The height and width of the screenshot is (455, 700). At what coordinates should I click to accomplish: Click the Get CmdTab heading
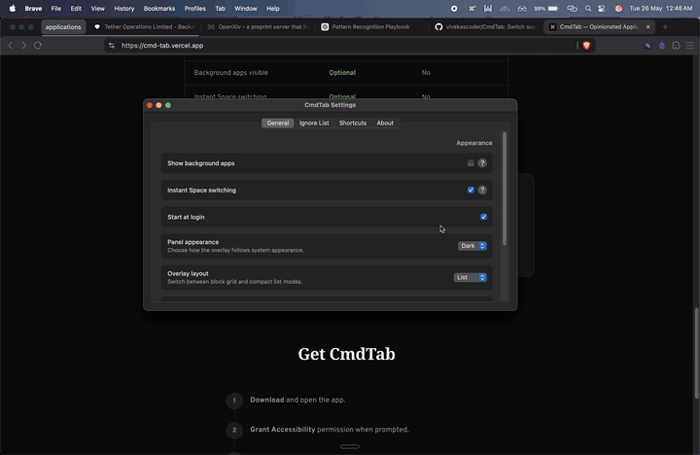pos(346,354)
